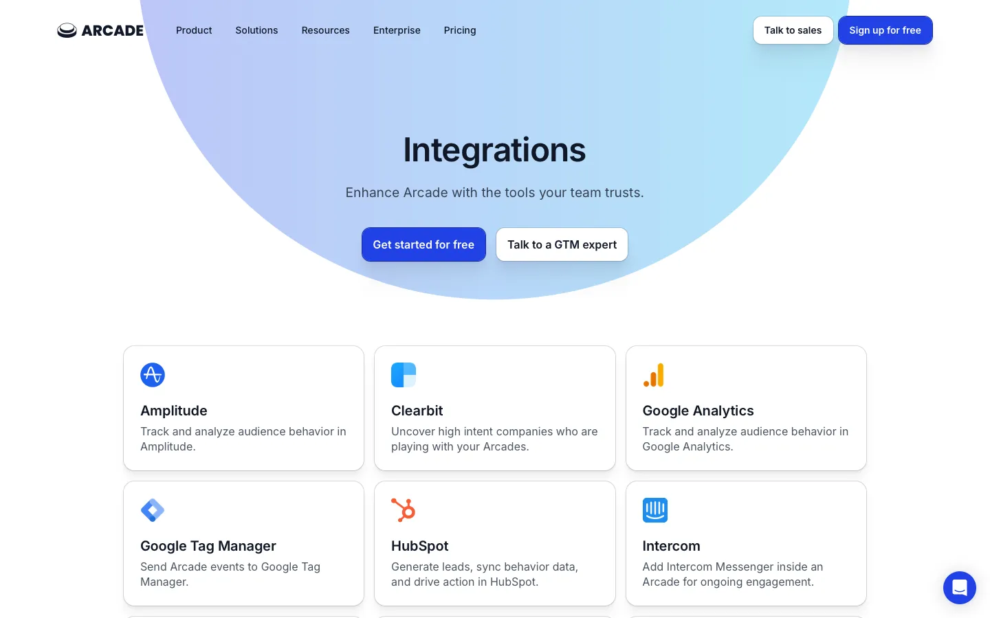Click Sign up for free
Screen dimensions: 990x618
[x=885, y=30]
